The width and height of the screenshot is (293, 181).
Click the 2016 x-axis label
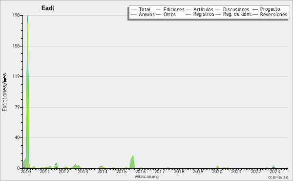[x=141, y=172]
